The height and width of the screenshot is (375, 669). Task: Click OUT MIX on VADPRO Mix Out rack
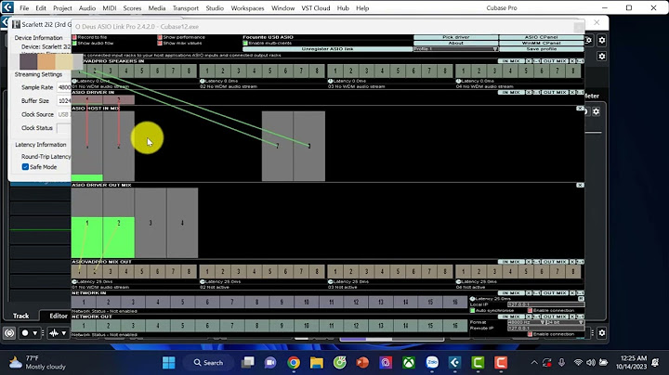click(555, 262)
